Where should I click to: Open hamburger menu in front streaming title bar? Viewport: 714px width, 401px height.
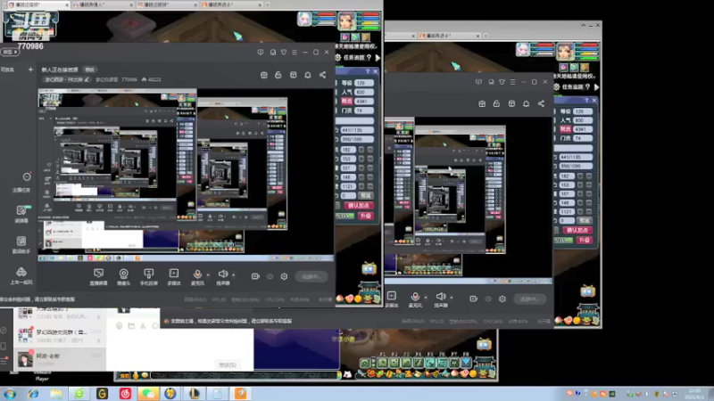(x=295, y=53)
